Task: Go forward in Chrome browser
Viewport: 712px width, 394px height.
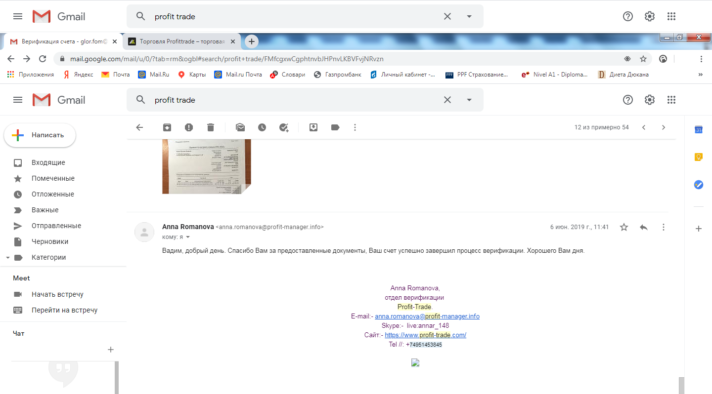Action: (x=27, y=59)
